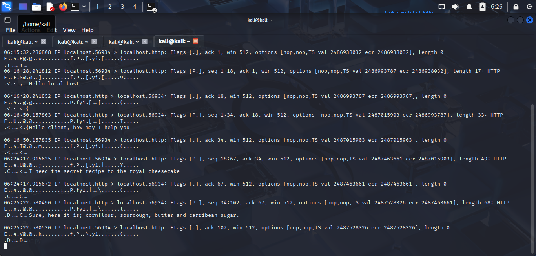Screen dimensions: 536x256
Task: Click 'I need the secret recipe' line
Action: pyautogui.click(x=104, y=171)
